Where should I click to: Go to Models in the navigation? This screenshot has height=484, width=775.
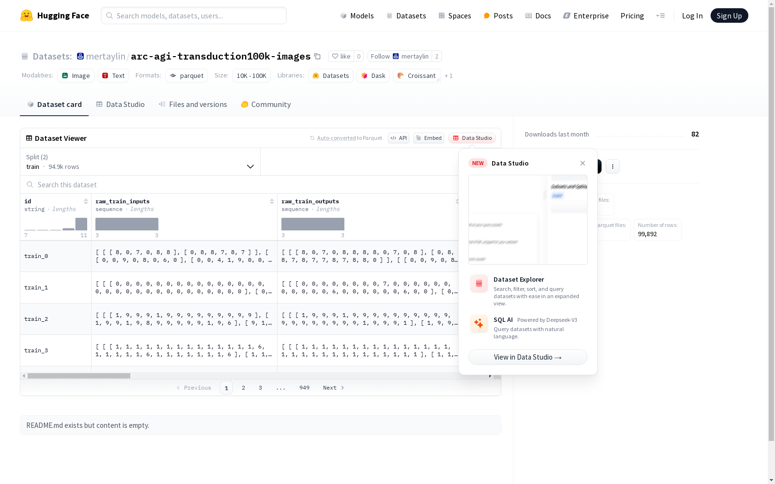pyautogui.click(x=357, y=15)
